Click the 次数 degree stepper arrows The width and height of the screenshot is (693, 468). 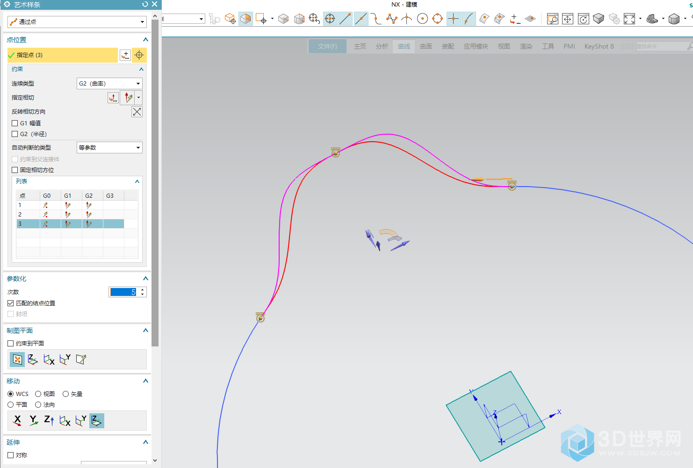(143, 292)
